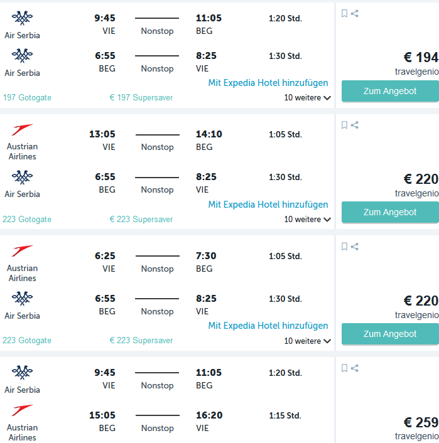Choose € 223 Supersaver for the 6:25 flight

click(141, 340)
